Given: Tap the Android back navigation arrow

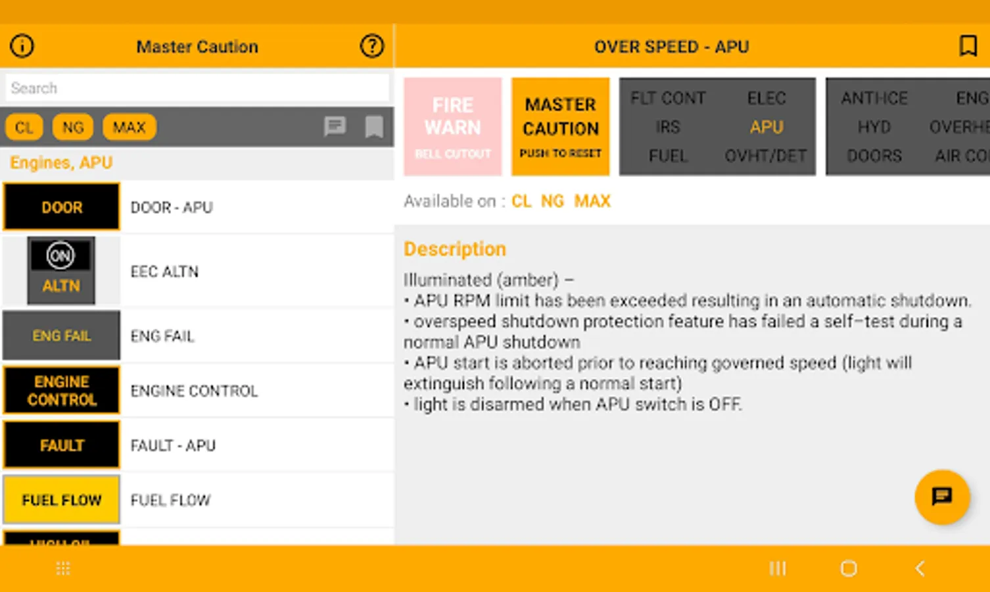Looking at the screenshot, I should pyautogui.click(x=920, y=568).
